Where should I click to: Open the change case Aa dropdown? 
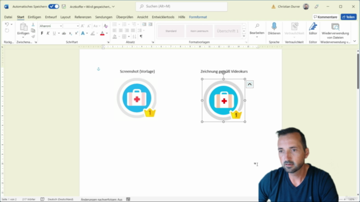(x=97, y=26)
